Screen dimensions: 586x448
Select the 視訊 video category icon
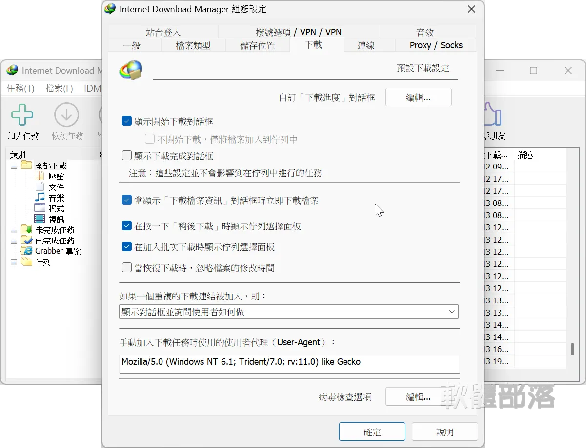[x=40, y=219]
